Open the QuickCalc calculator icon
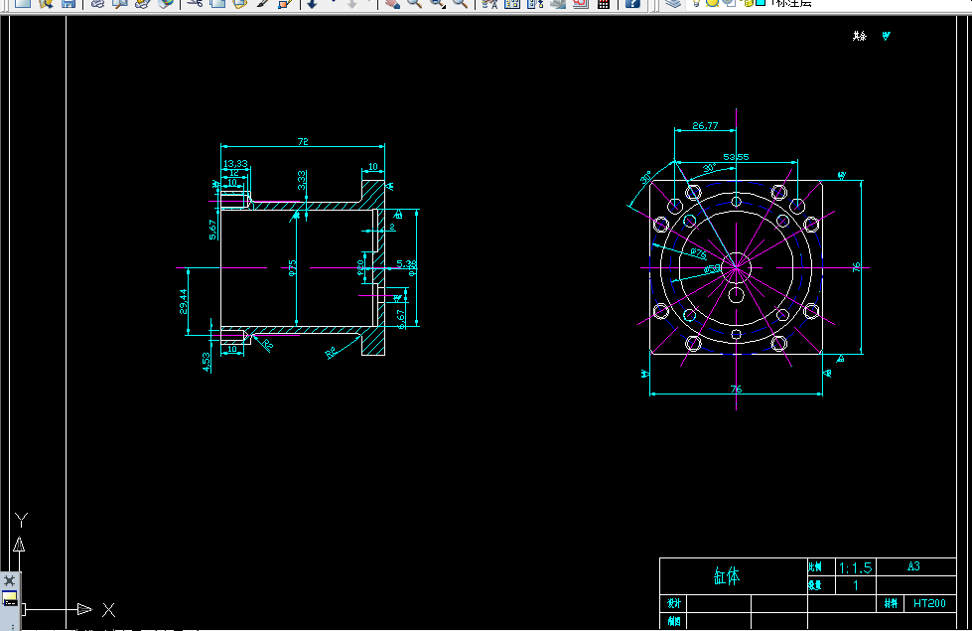Screen dimensions: 972x631 [604, 3]
